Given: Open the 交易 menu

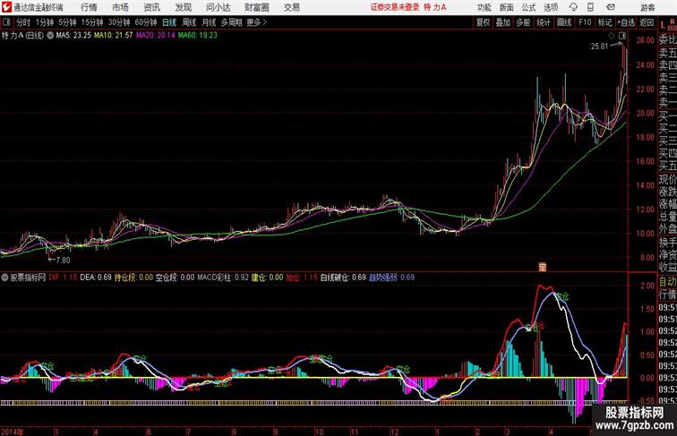Looking at the screenshot, I should coord(292,7).
